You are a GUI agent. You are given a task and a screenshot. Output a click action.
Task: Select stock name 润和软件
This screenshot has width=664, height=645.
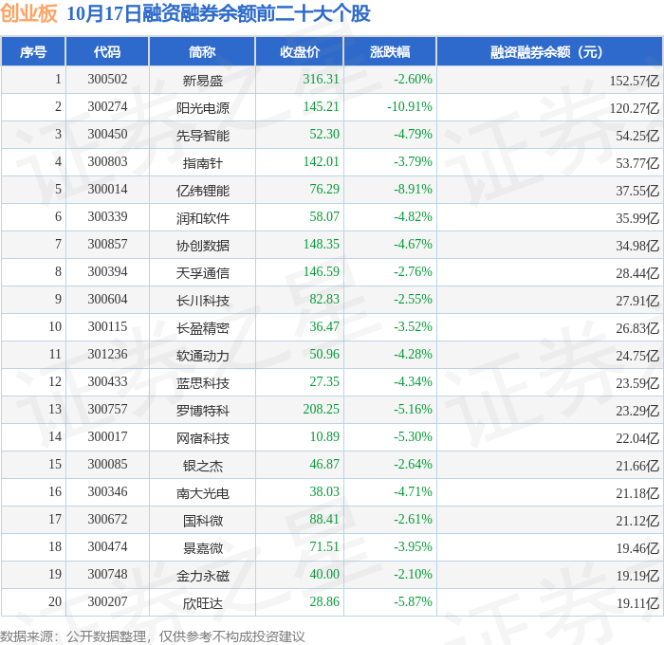[x=202, y=218]
